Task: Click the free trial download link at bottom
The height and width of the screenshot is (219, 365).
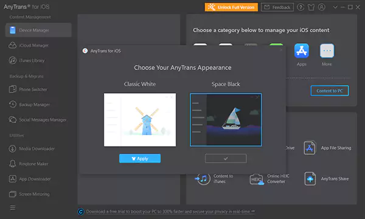Action: coord(170,211)
